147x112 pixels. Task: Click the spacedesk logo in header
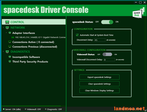pos(138,13)
